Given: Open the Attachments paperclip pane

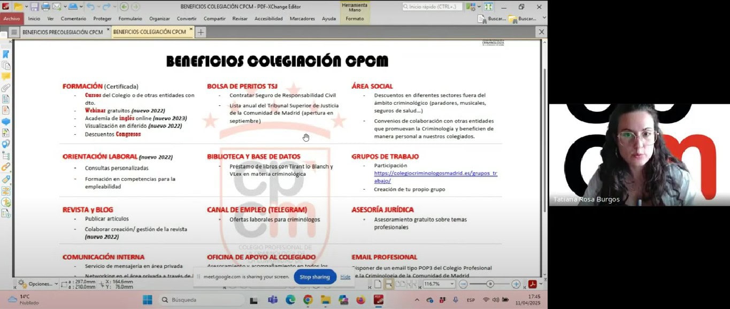Looking at the screenshot, I should [x=6, y=88].
